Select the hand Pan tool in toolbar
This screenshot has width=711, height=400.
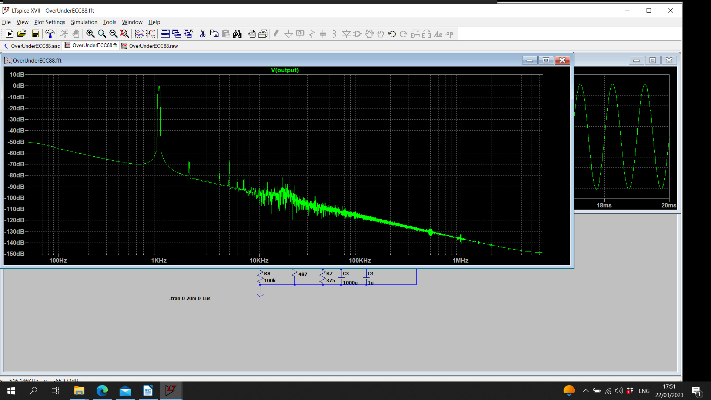76,34
